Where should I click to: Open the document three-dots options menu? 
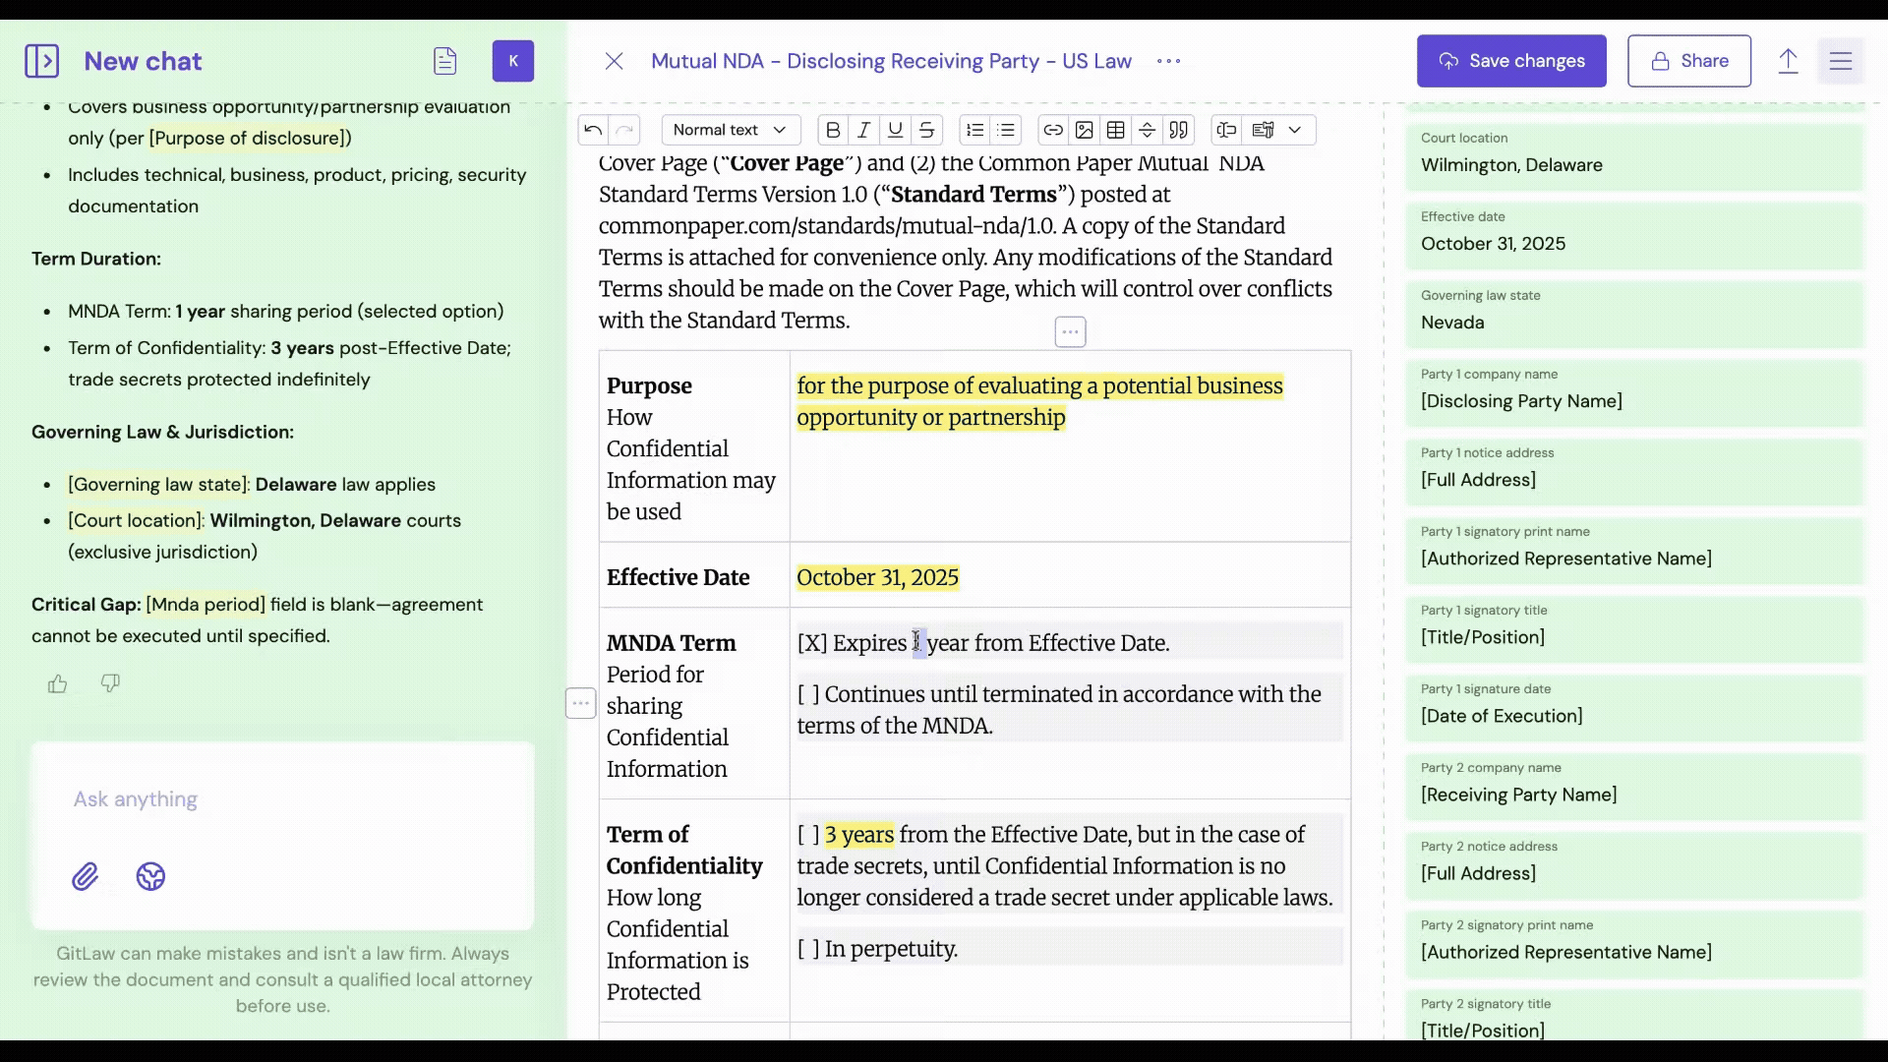(1168, 61)
